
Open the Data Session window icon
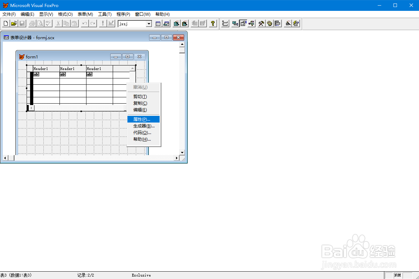click(166, 23)
